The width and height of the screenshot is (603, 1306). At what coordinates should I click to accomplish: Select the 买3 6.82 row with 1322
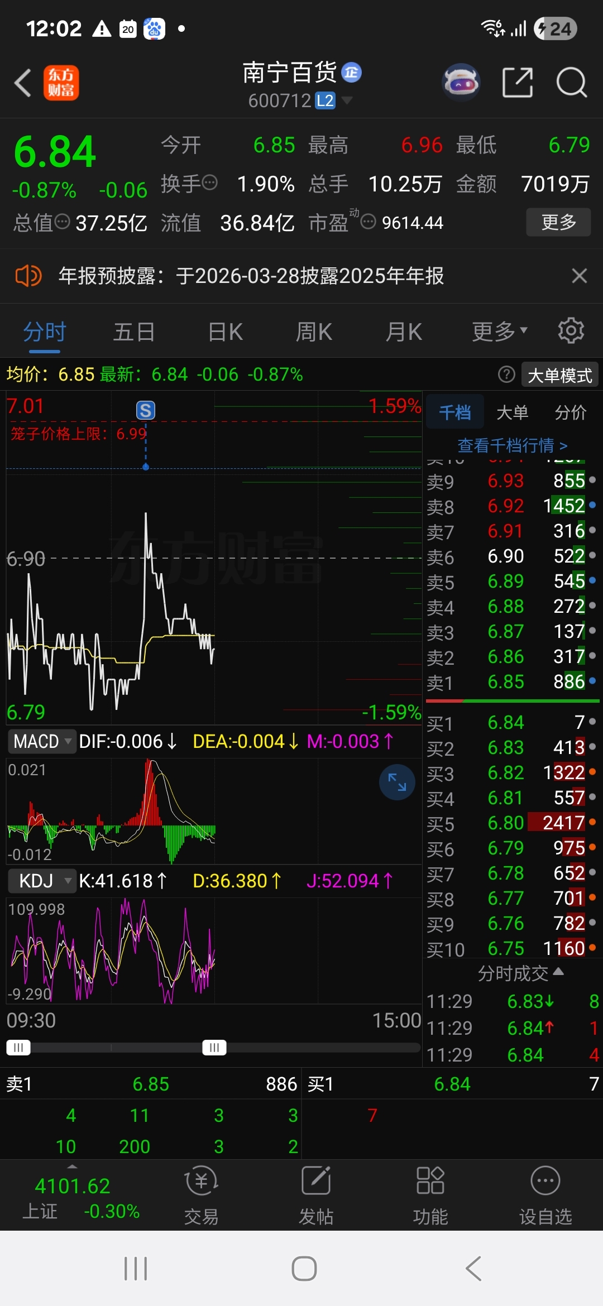coord(512,773)
